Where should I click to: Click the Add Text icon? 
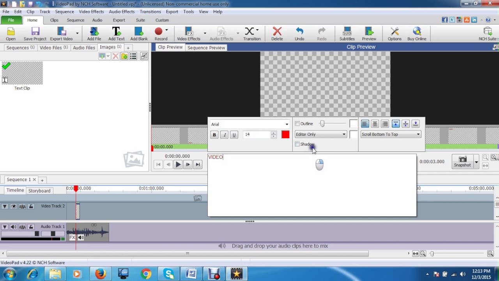[116, 34]
